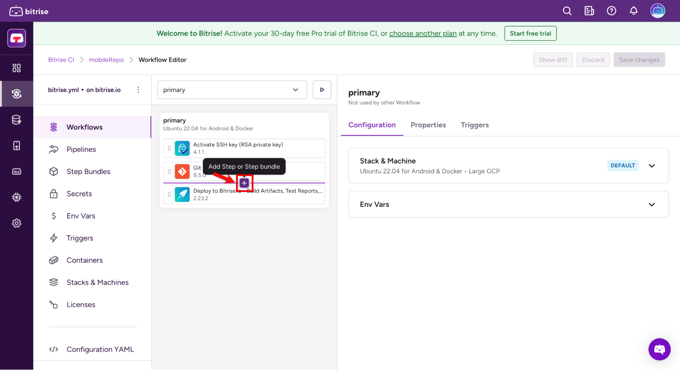Open Triggers in the side menu
Viewport: 680px width, 370px height.
(92, 238)
